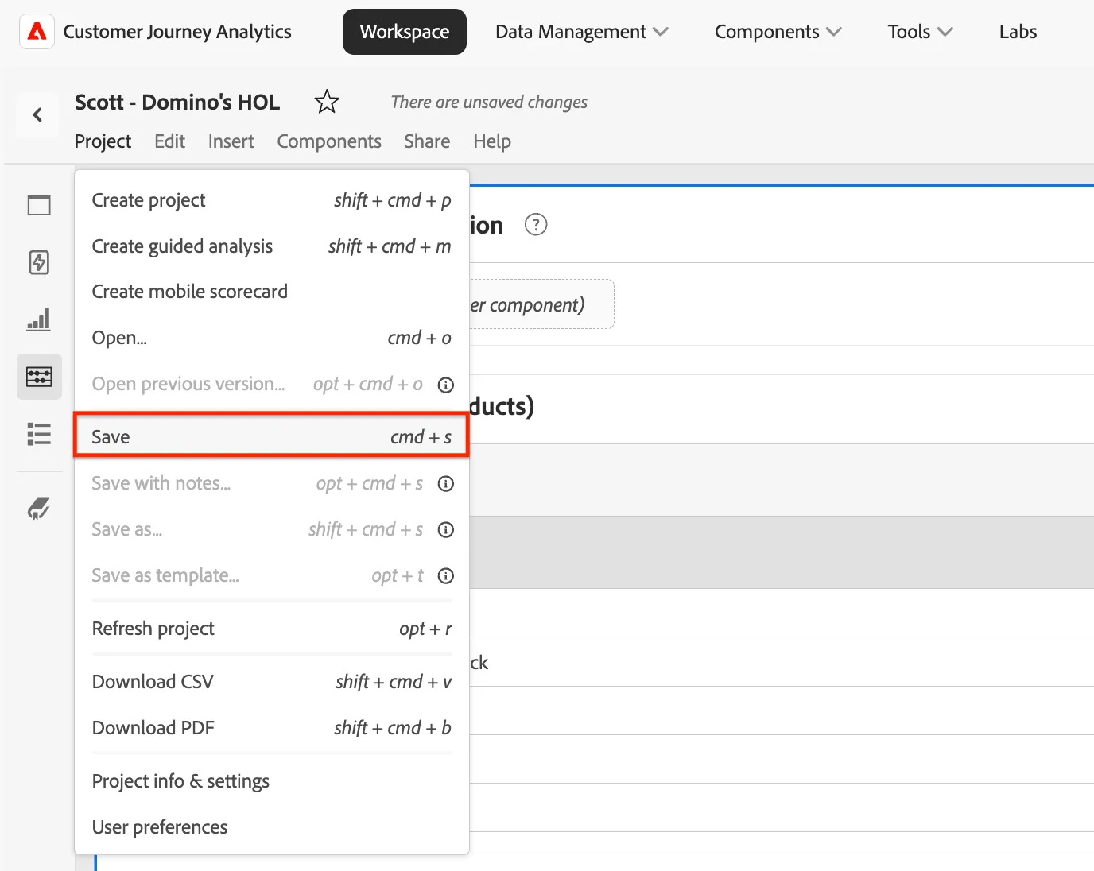Open the Edit menu
Screen dimensions: 1094x871
tap(169, 141)
